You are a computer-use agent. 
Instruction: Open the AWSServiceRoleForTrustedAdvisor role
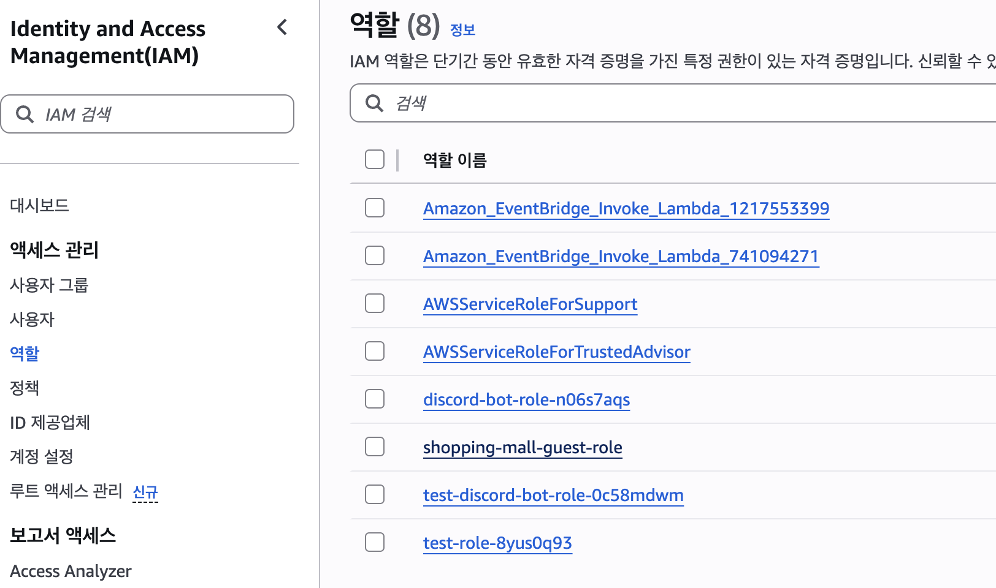(x=556, y=352)
